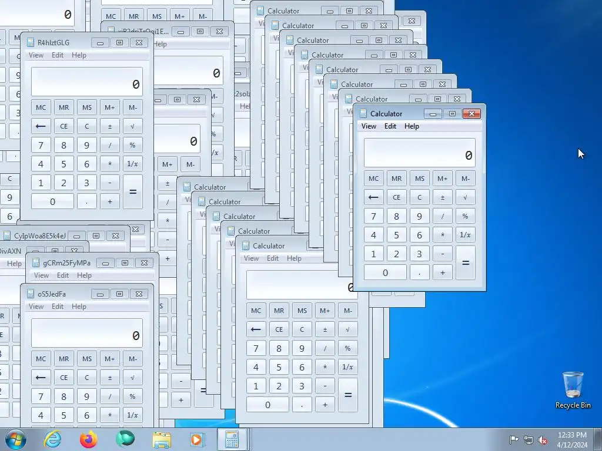Click divide key in bottom-center Calculator window
Viewport: 602px width, 451px height.
click(325, 348)
